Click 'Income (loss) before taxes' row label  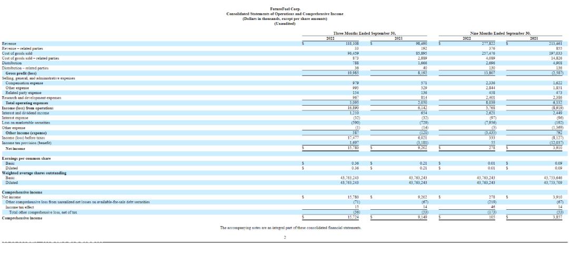tap(23, 138)
